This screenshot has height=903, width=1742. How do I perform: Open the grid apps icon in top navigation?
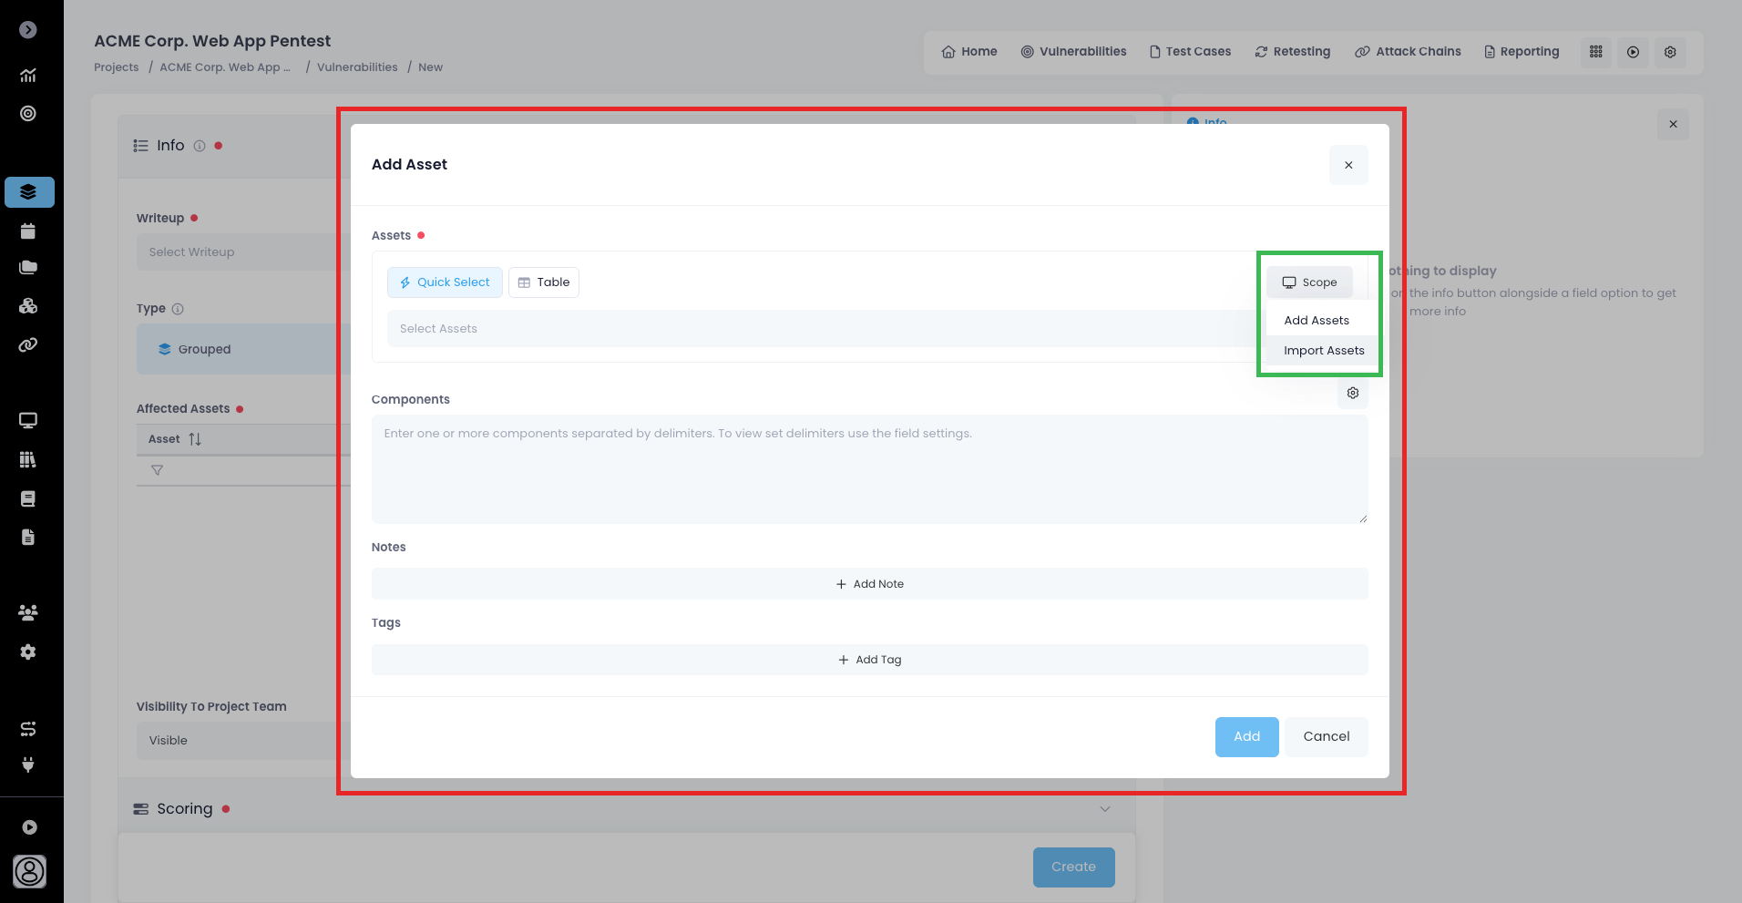point(1595,52)
